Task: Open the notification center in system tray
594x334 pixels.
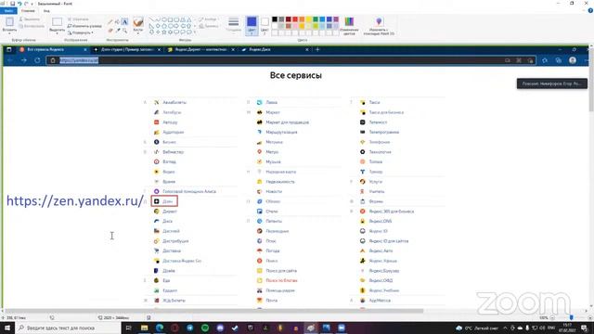Action: (585, 328)
